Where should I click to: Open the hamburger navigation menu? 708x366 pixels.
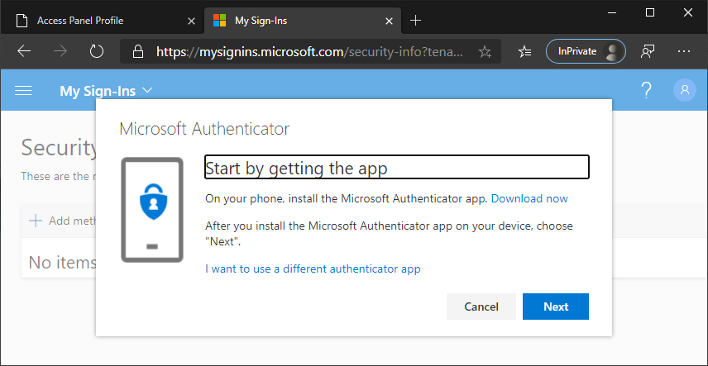[23, 90]
